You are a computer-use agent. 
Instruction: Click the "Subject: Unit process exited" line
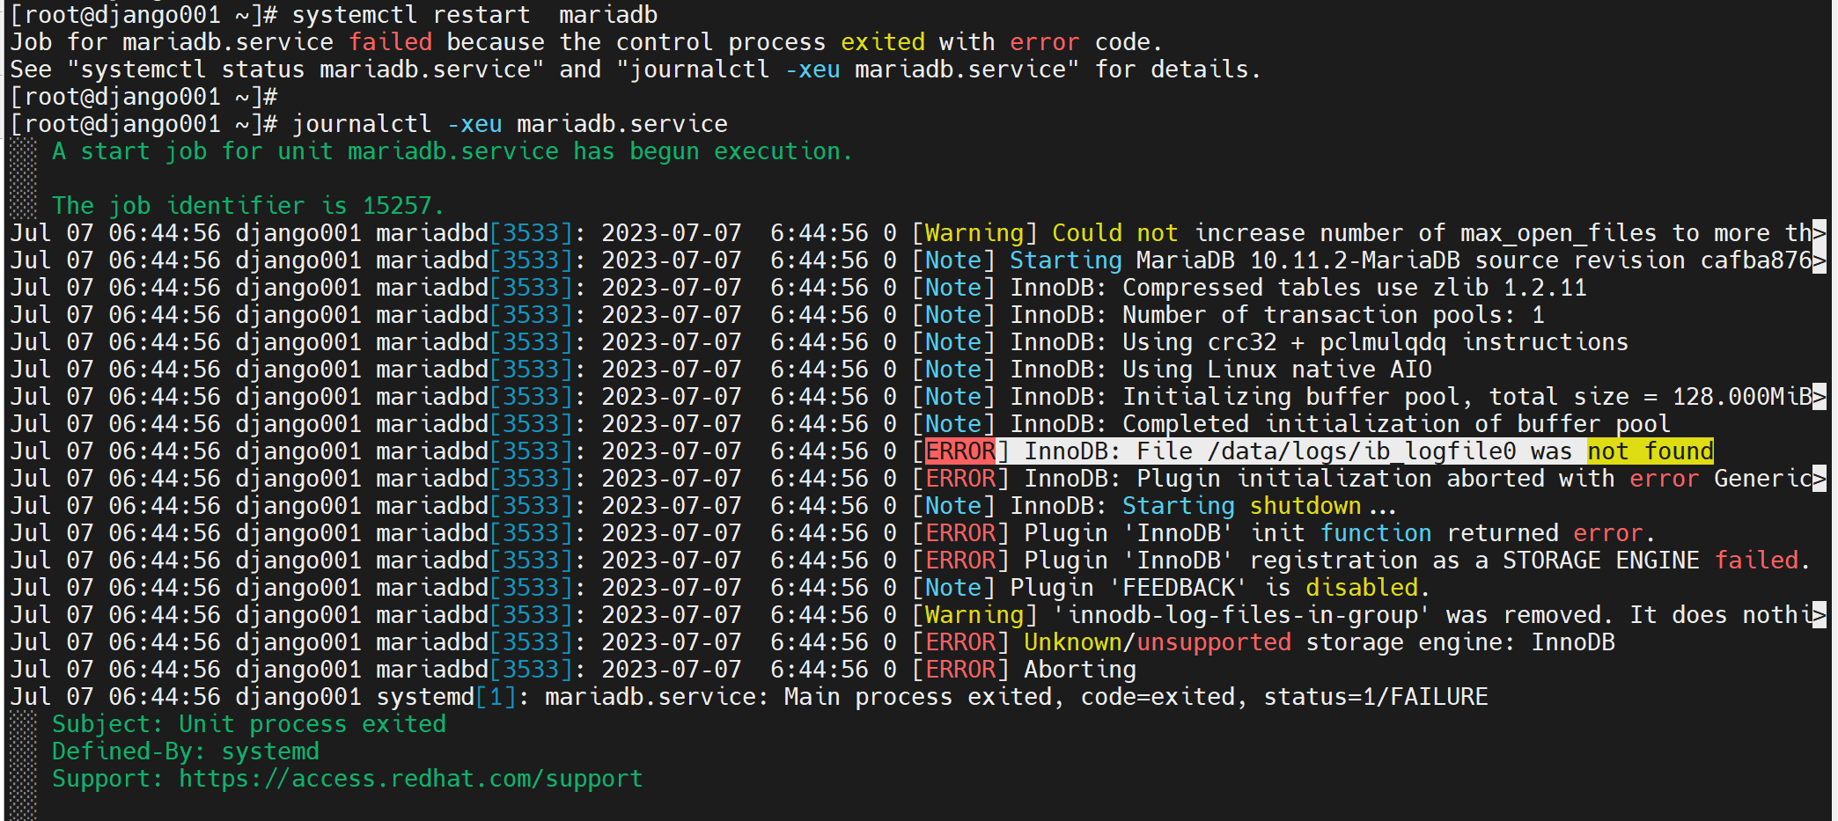coord(249,724)
